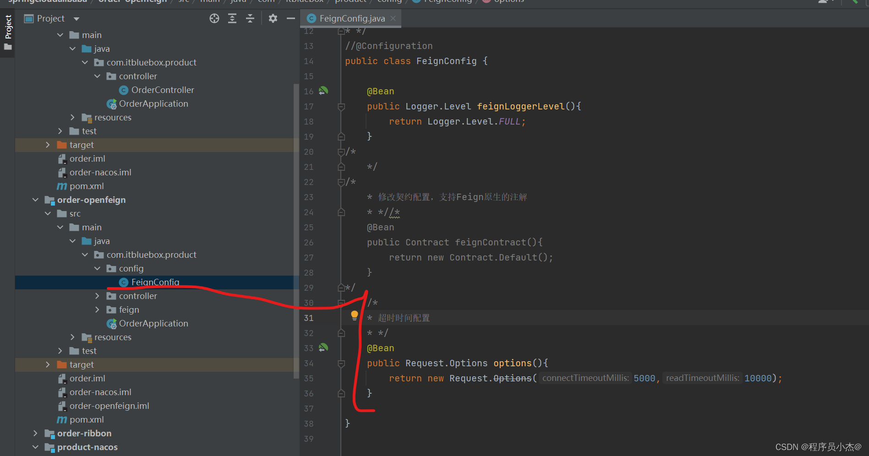Open the pom.xml under order-openfeign
The width and height of the screenshot is (869, 456).
point(87,419)
